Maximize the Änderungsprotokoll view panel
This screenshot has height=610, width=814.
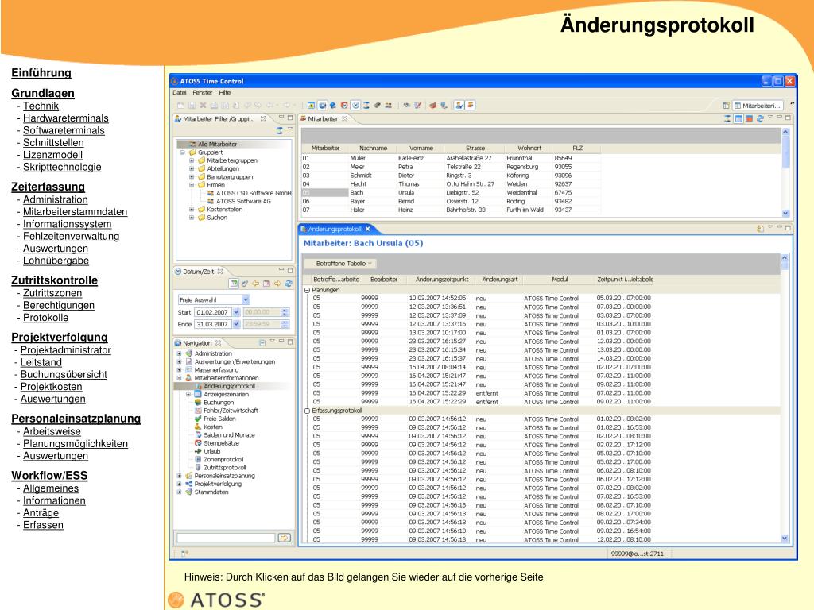click(x=788, y=228)
